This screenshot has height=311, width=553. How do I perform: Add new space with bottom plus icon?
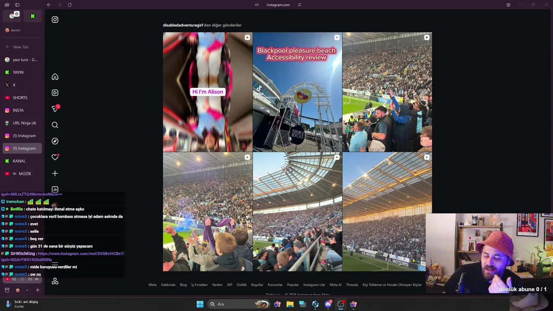(38, 290)
